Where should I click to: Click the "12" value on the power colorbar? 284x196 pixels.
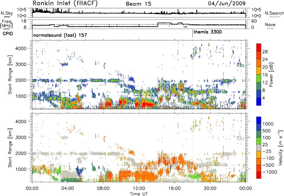tap(265, 83)
